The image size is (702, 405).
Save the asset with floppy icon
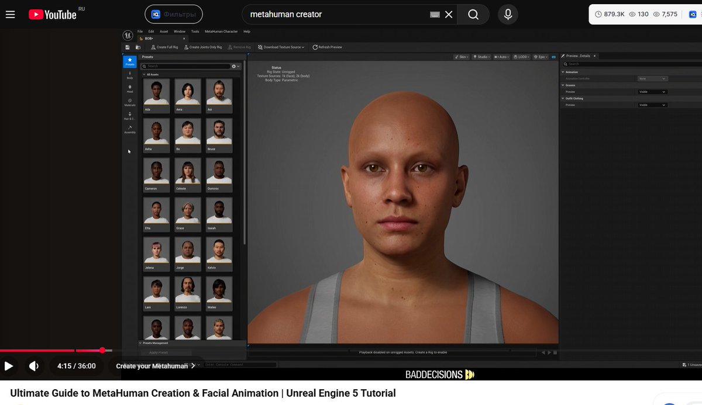(128, 47)
